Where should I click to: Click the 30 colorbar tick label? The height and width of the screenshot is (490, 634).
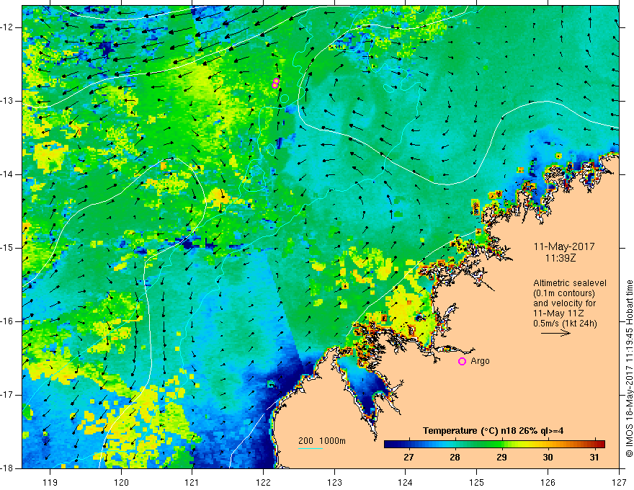(548, 458)
